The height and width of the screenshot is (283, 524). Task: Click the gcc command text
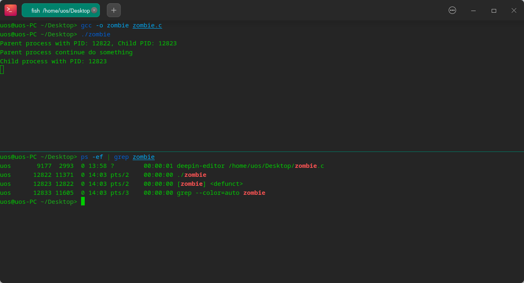click(86, 25)
